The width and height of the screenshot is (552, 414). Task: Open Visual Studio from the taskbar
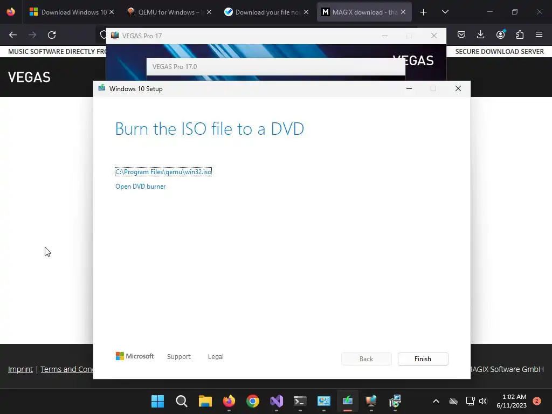277,401
